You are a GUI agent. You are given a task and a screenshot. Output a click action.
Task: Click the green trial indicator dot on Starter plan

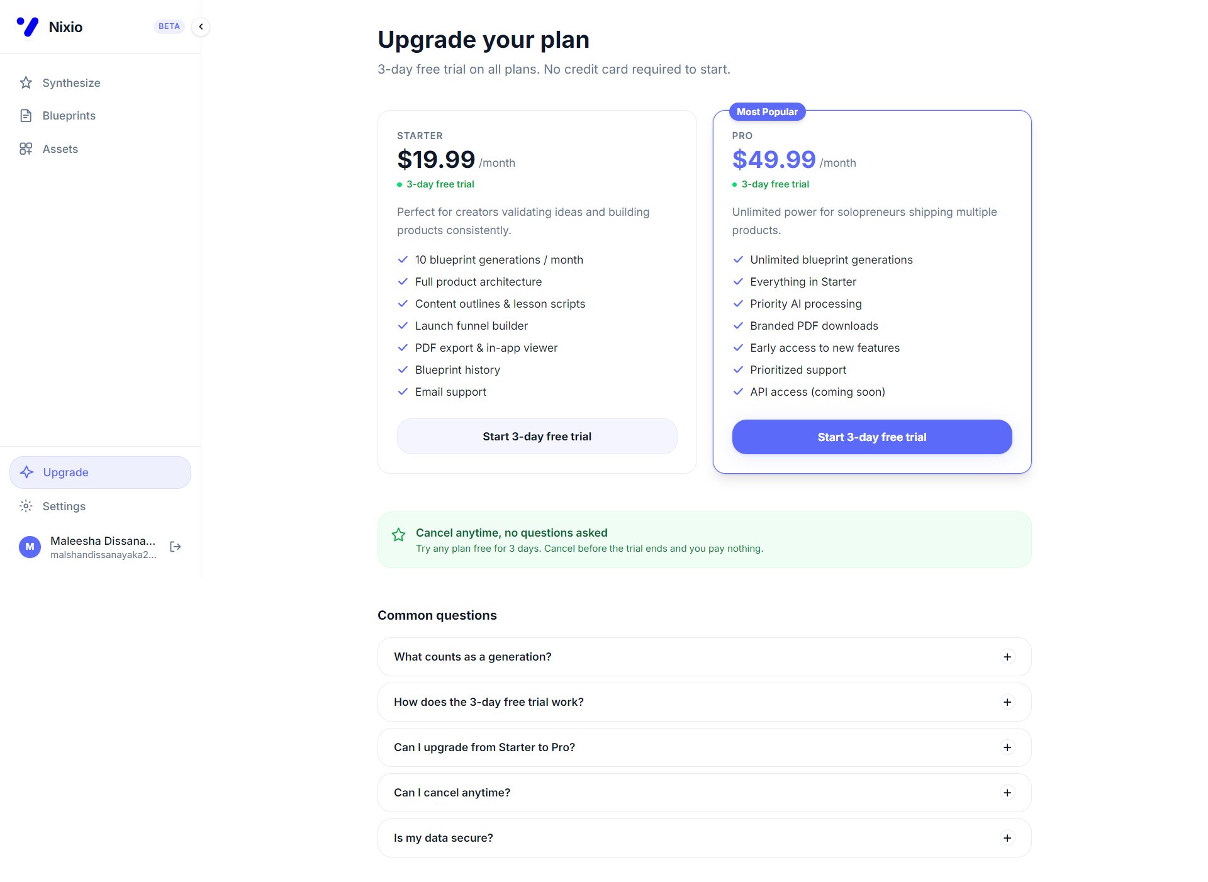tap(399, 184)
